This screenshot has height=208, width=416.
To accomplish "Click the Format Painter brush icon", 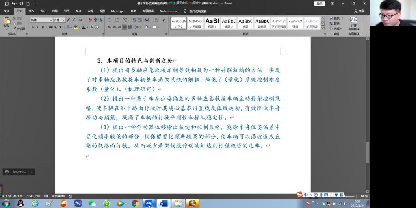I will click(x=14, y=29).
